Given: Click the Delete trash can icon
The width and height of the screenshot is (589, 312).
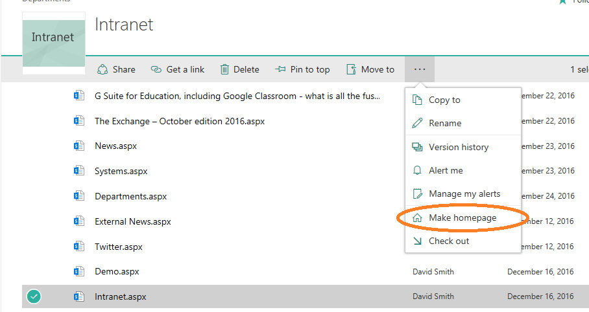Looking at the screenshot, I should 224,69.
